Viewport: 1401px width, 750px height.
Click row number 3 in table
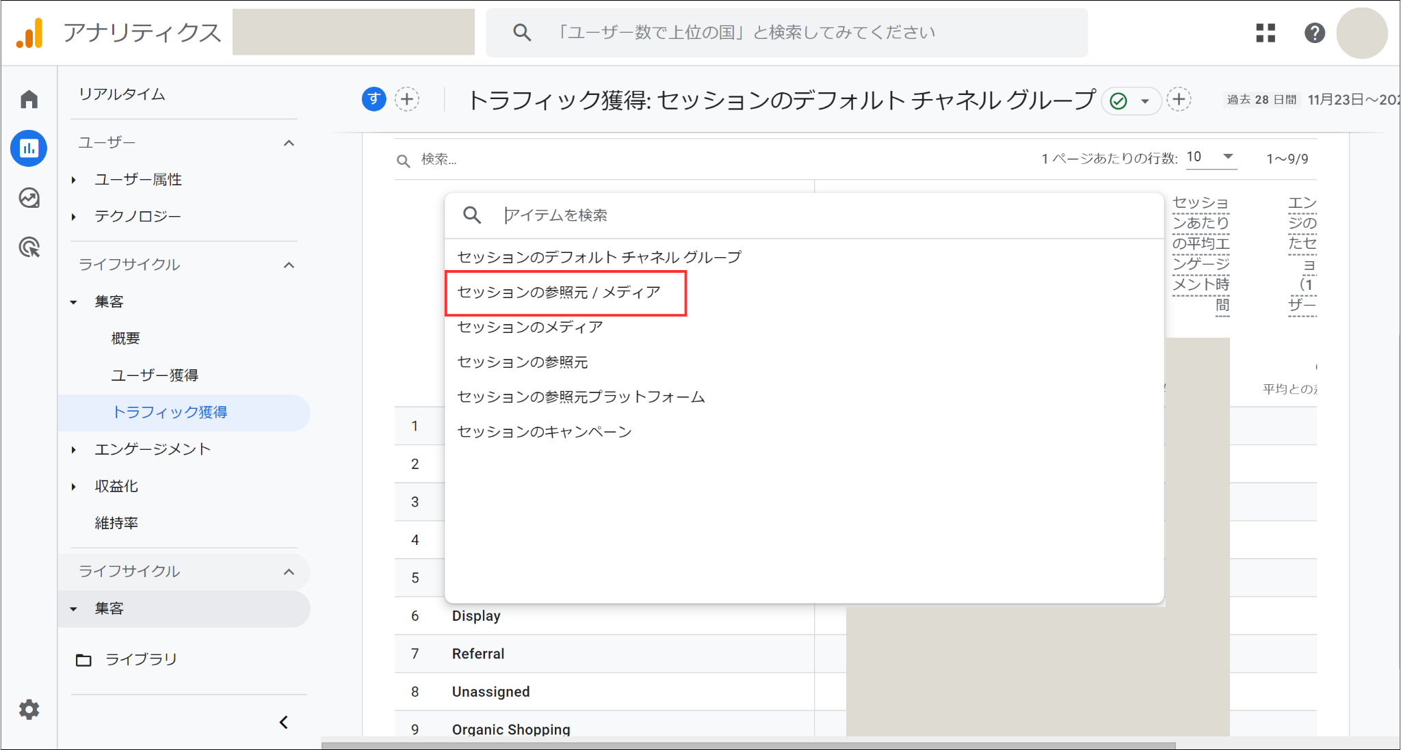[415, 502]
